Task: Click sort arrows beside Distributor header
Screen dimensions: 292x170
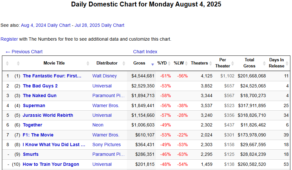Action: coord(124,63)
